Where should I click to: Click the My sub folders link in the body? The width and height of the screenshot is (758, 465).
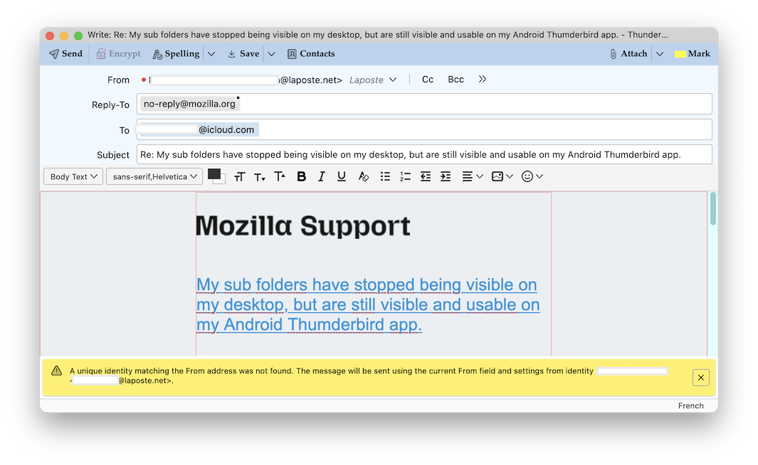(368, 305)
